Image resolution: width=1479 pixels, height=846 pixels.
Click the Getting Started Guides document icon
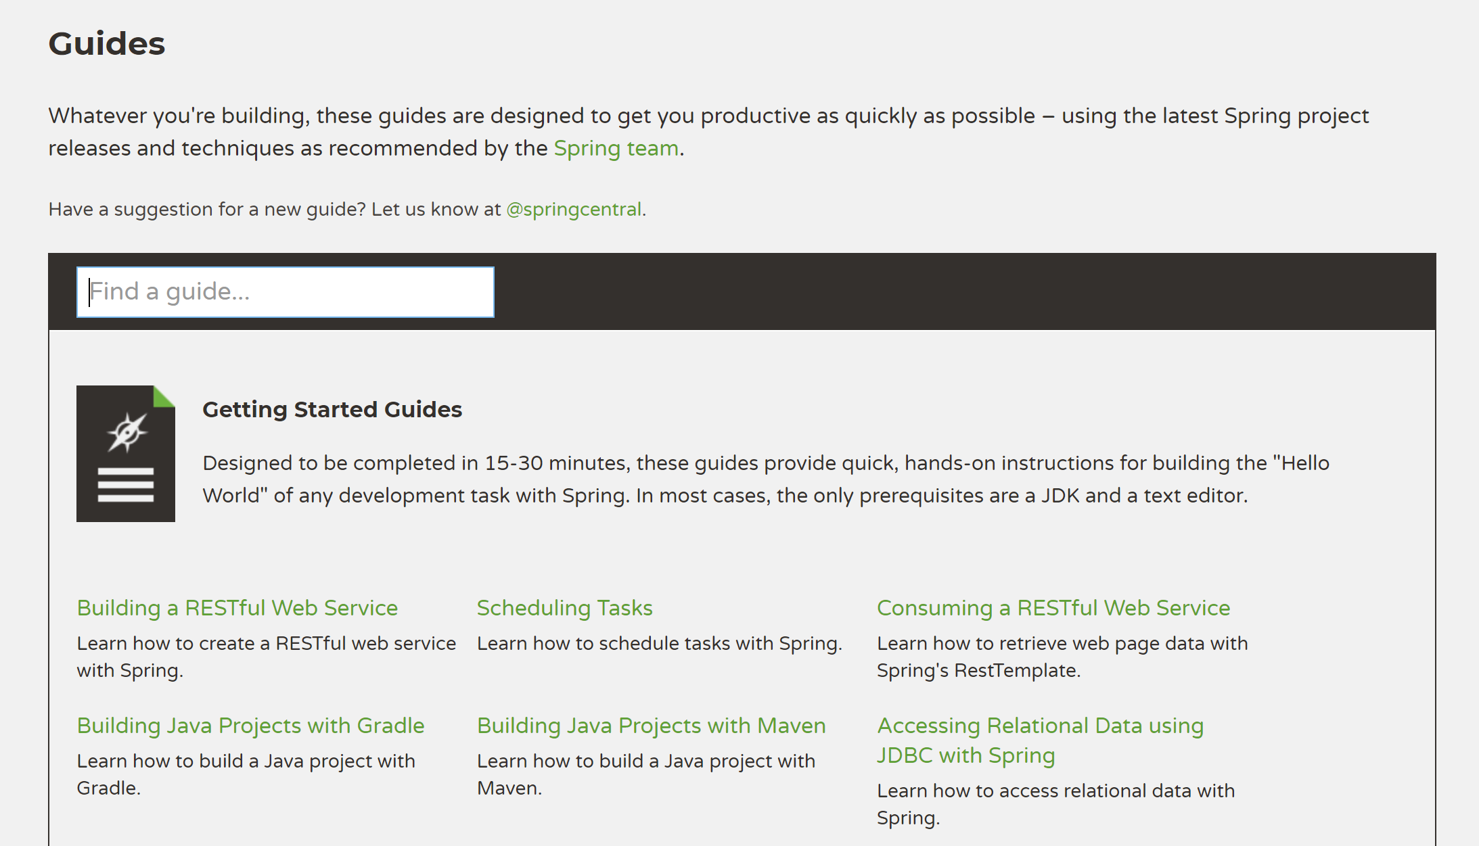coord(126,454)
